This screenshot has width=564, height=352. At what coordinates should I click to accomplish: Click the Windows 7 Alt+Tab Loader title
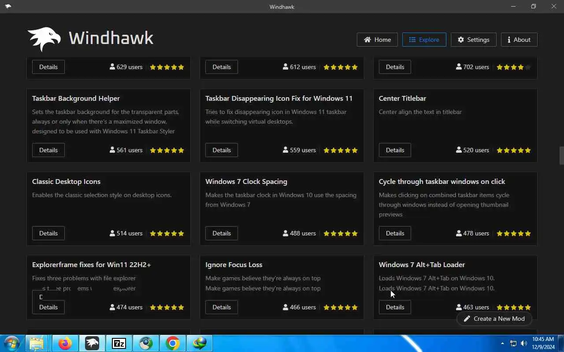point(422,264)
